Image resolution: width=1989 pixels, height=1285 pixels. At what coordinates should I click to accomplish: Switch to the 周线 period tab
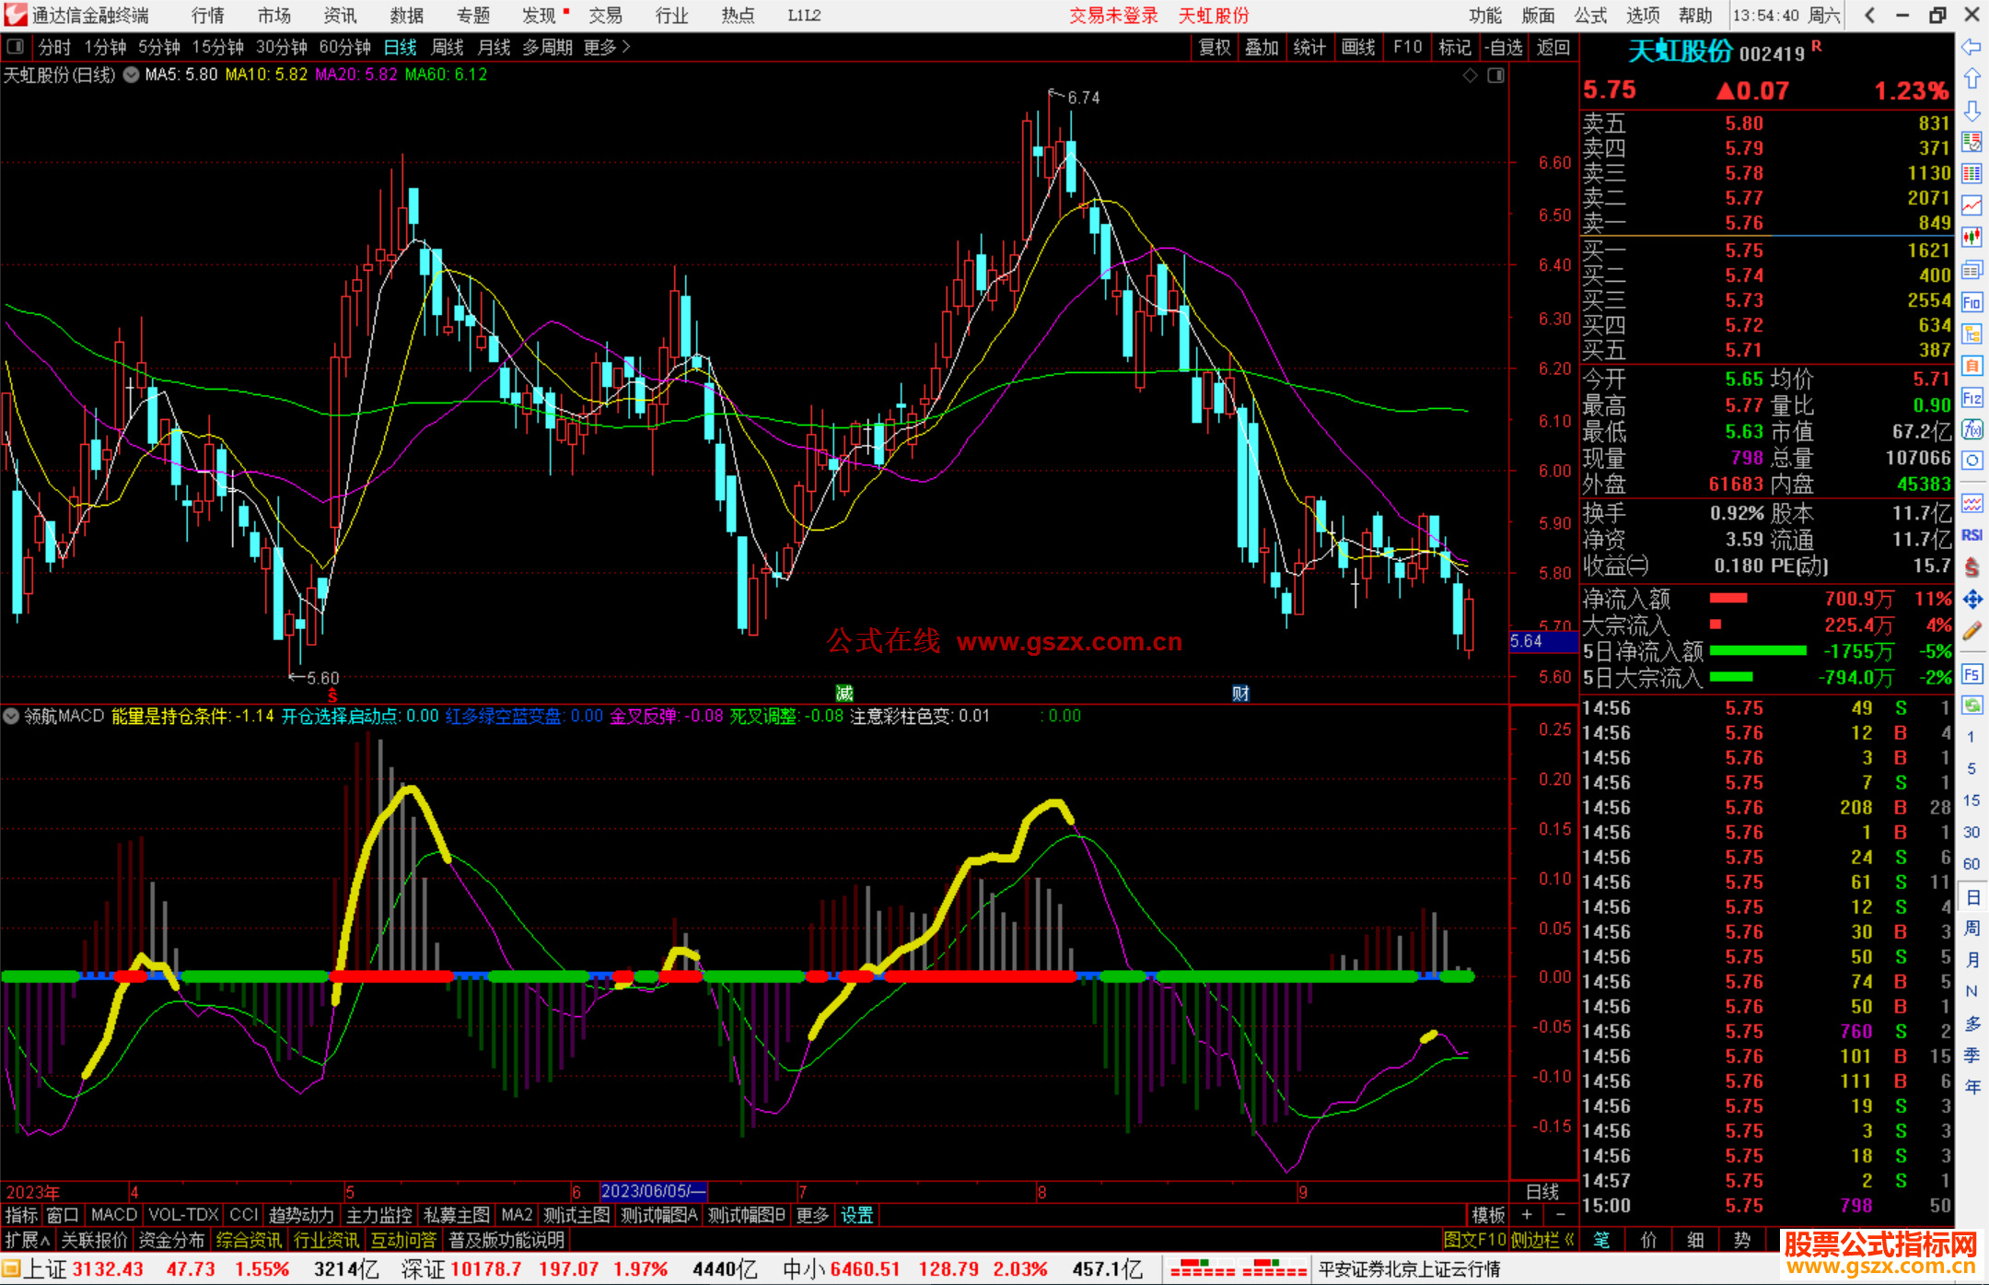(448, 47)
